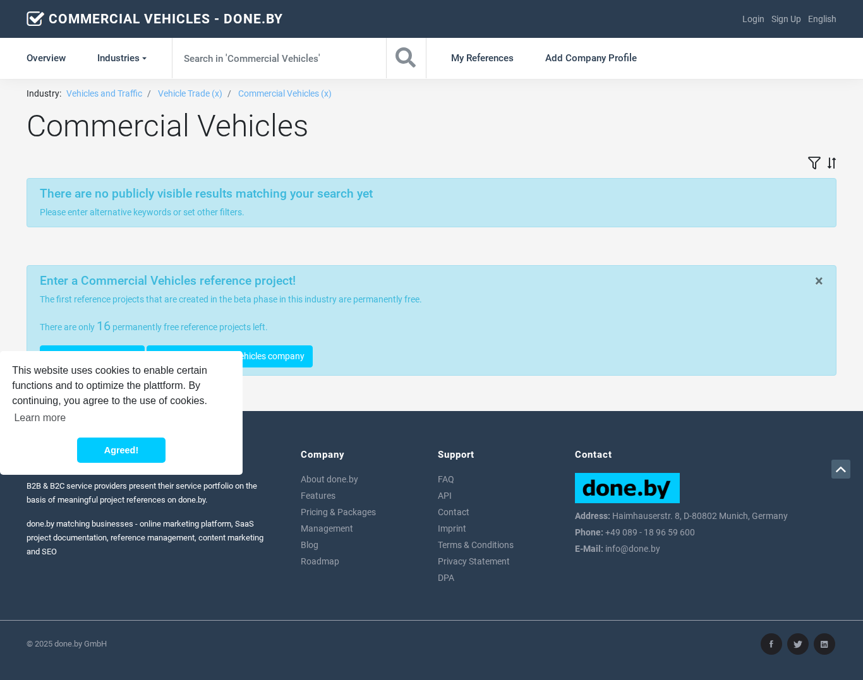
Task: Click the Learn more cookie link
Action: pos(40,418)
